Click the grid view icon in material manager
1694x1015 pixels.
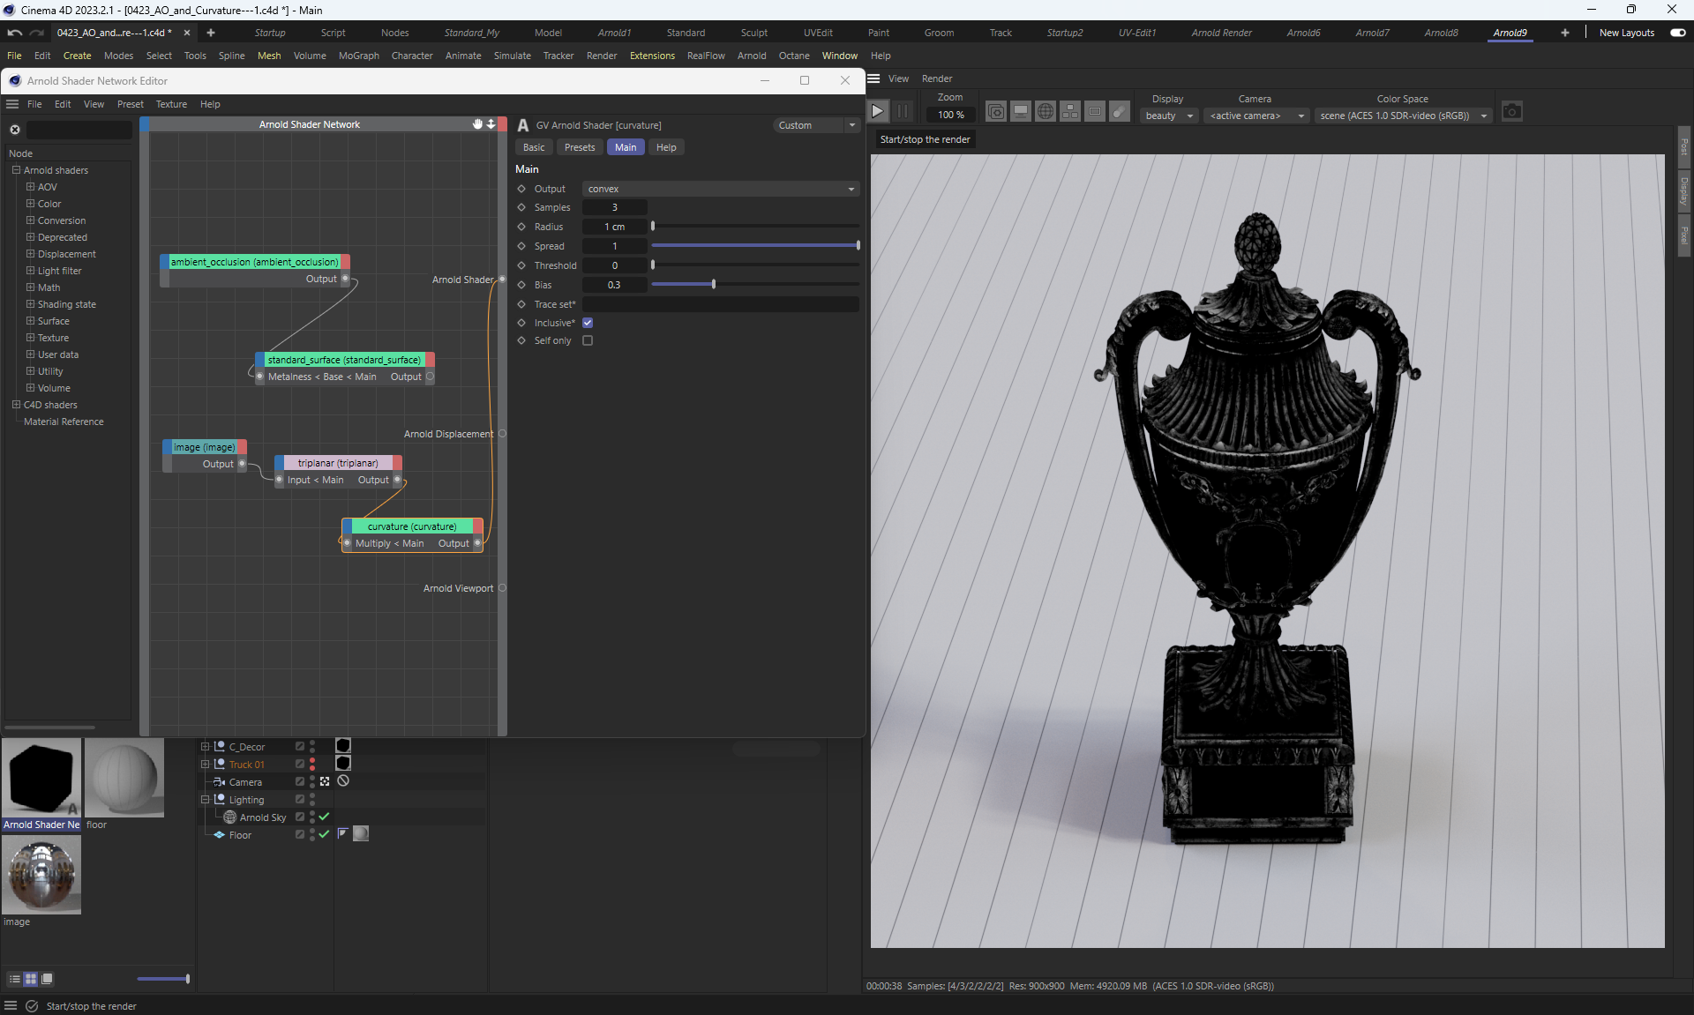(x=31, y=979)
